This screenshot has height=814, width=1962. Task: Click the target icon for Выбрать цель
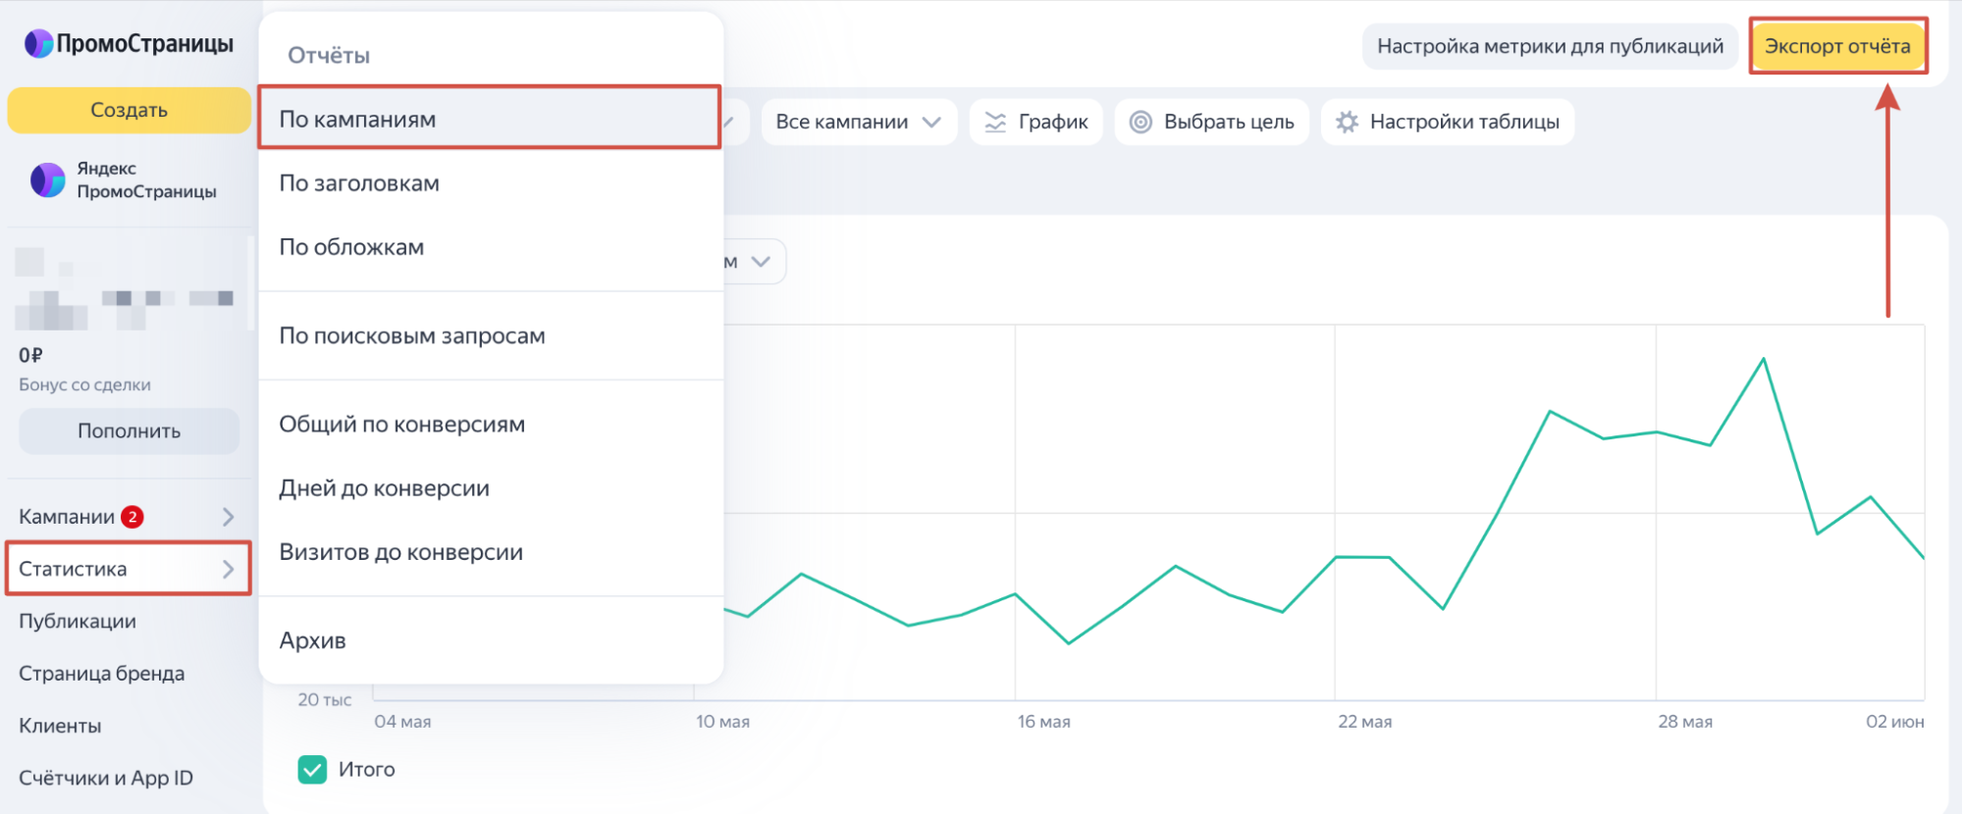point(1140,123)
